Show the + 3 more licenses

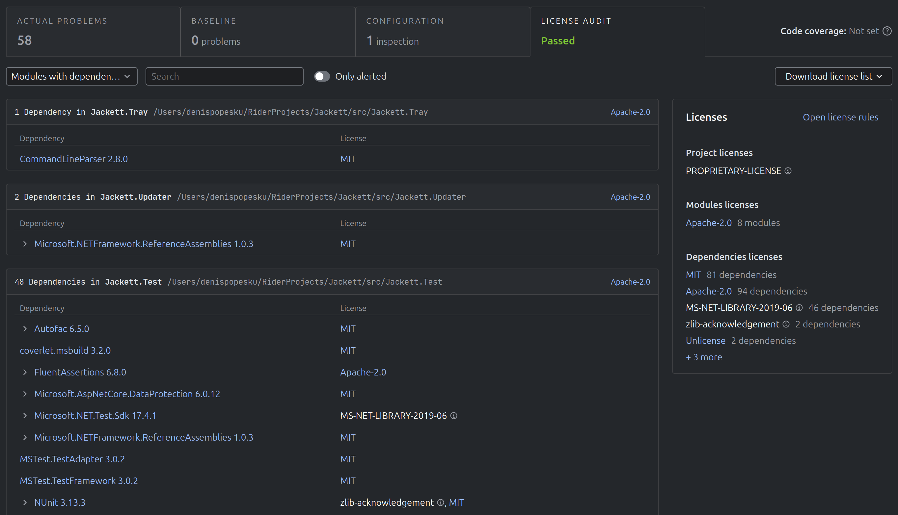coord(704,357)
